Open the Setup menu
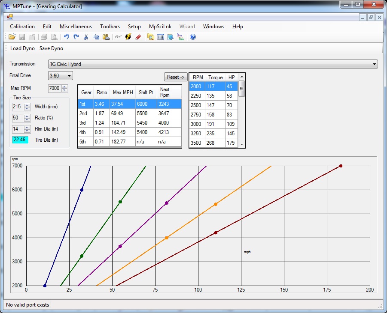 (x=134, y=27)
